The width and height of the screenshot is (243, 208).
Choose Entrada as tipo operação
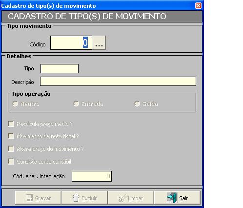(x=76, y=104)
